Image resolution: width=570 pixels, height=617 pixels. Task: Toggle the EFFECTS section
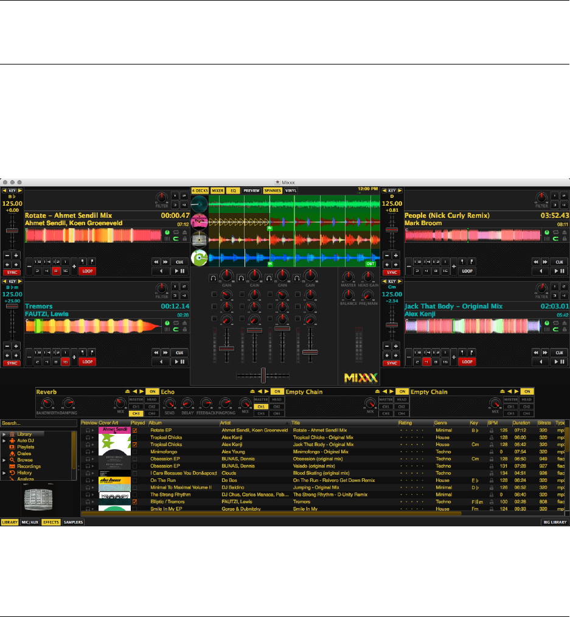click(x=50, y=523)
